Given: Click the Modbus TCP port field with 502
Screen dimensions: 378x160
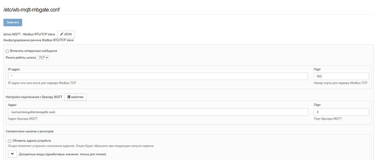Looking at the screenshot, I should click(x=341, y=76).
